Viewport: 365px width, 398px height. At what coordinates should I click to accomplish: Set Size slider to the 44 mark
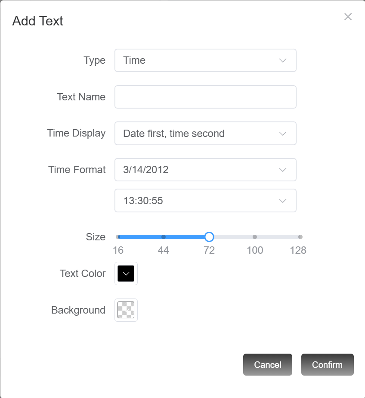click(164, 237)
